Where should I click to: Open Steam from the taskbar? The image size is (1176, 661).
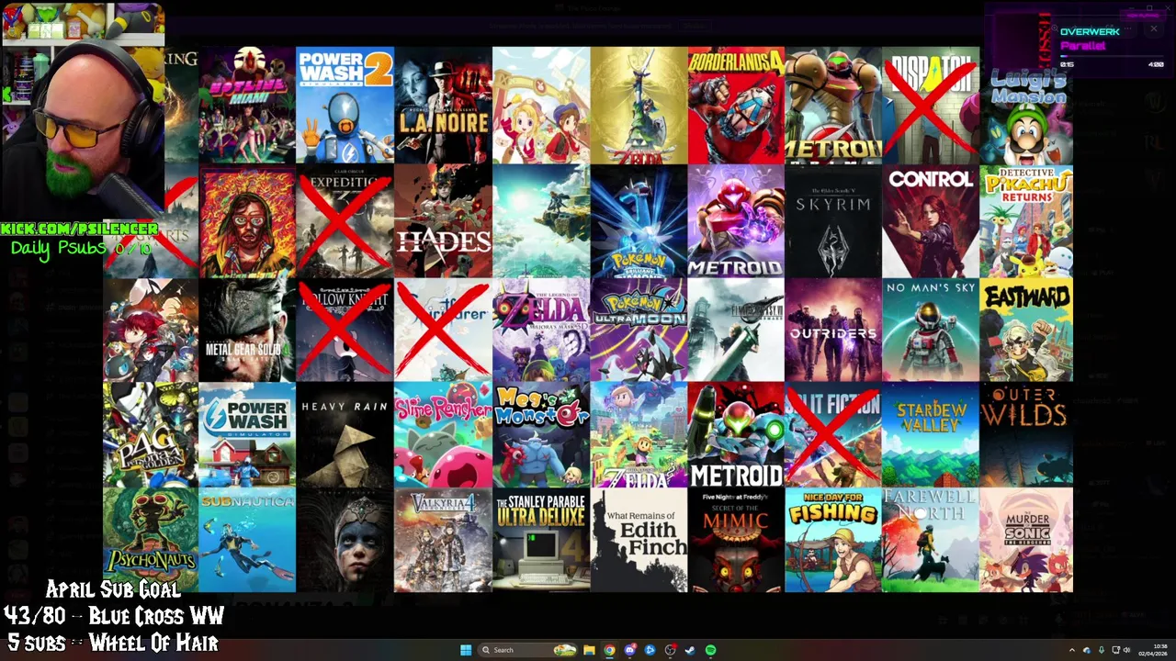pyautogui.click(x=690, y=650)
